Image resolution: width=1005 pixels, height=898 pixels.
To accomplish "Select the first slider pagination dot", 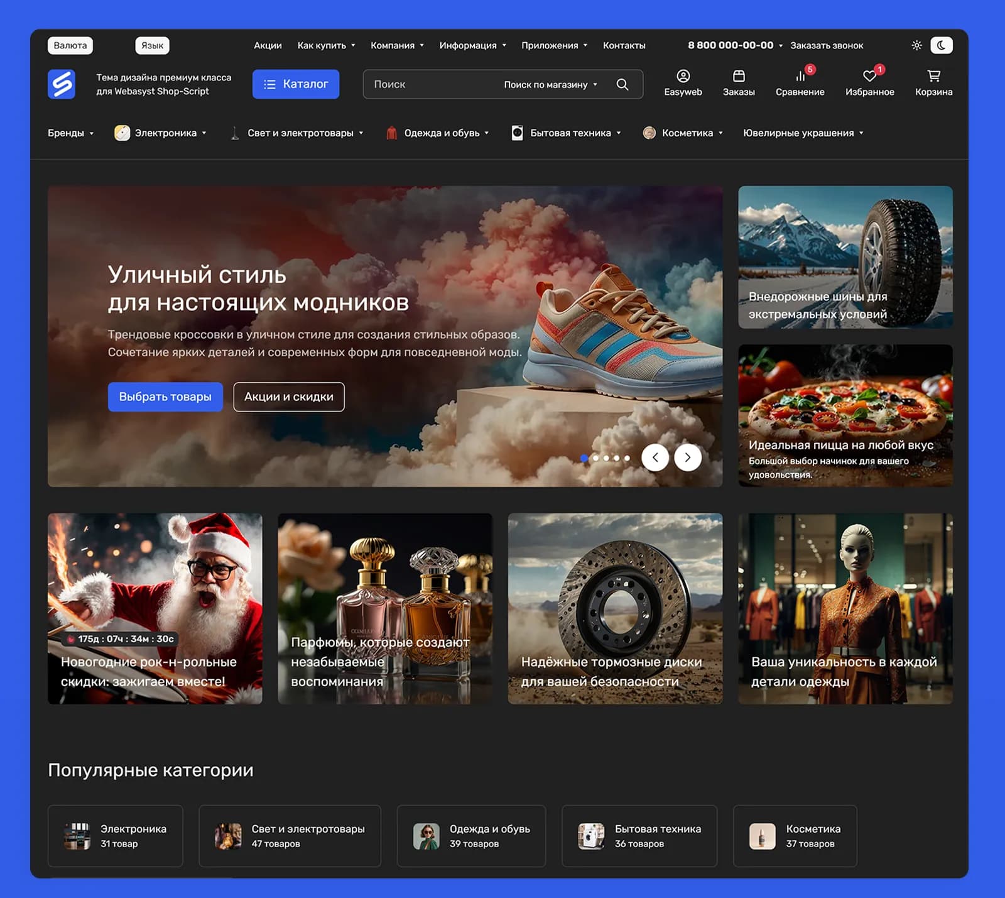I will (x=584, y=458).
